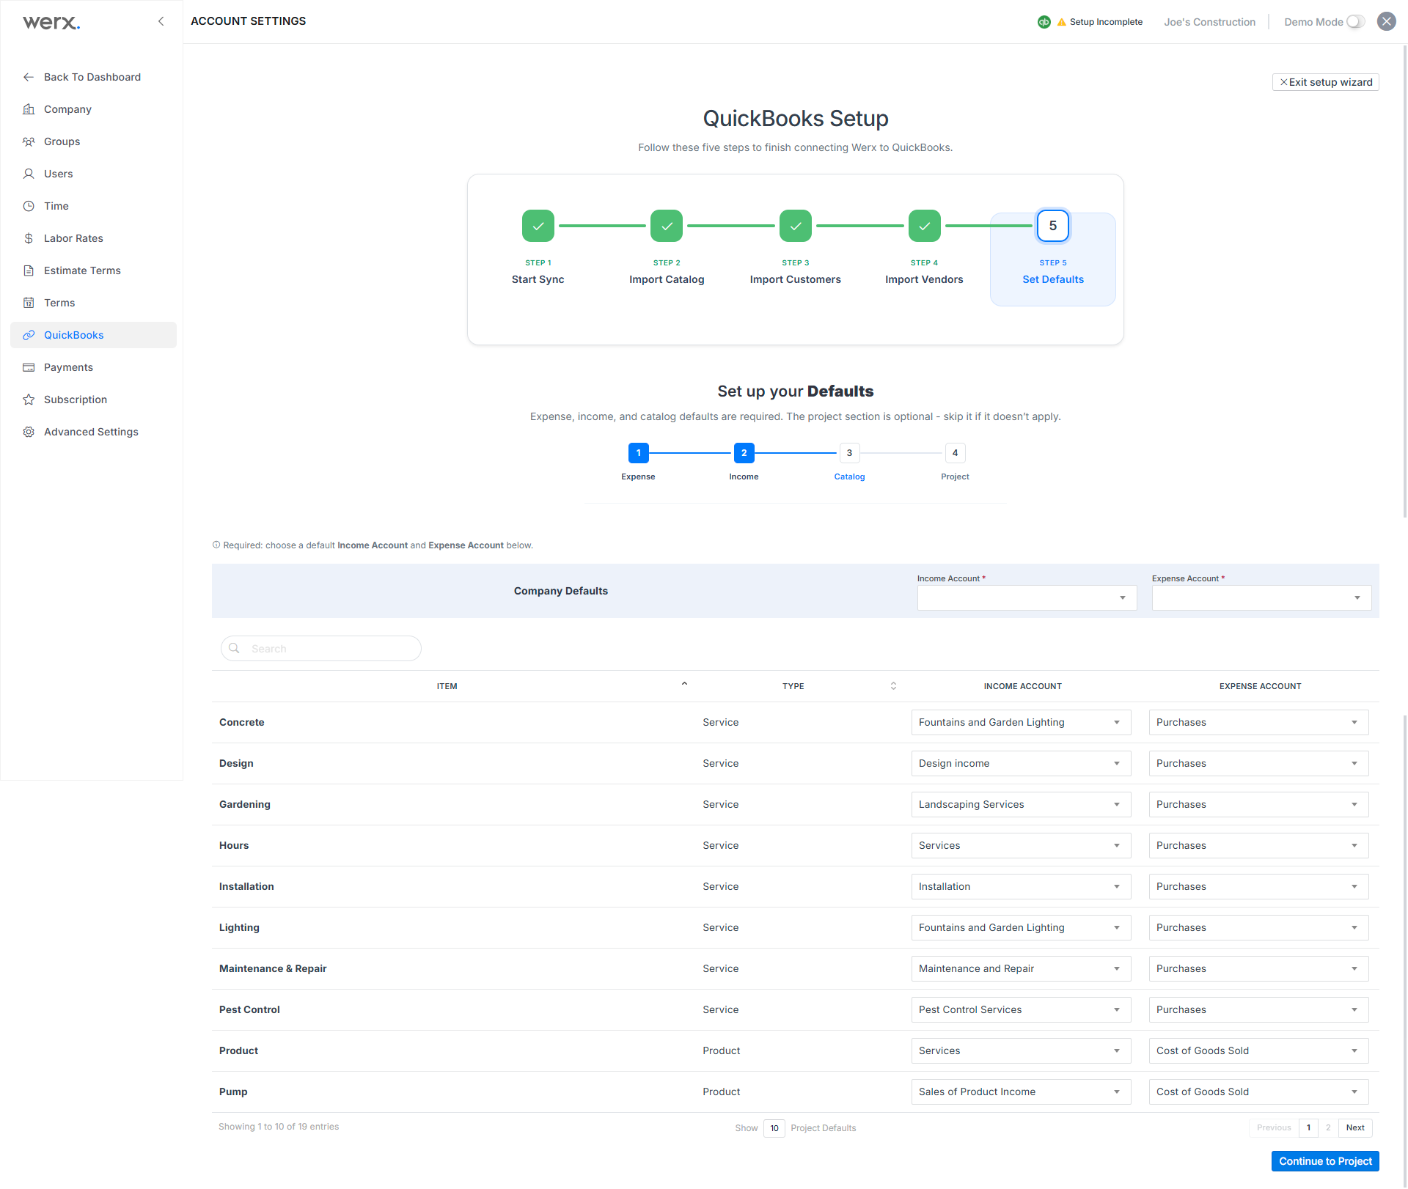Open the company default Expense Account dropdown
The width and height of the screenshot is (1408, 1189).
click(1261, 598)
